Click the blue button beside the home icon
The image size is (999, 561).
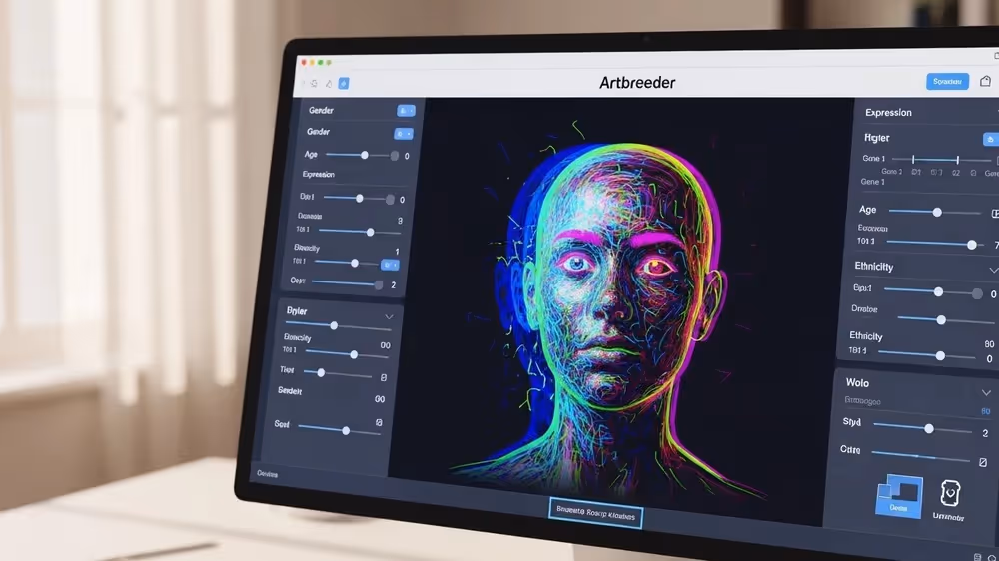947,82
